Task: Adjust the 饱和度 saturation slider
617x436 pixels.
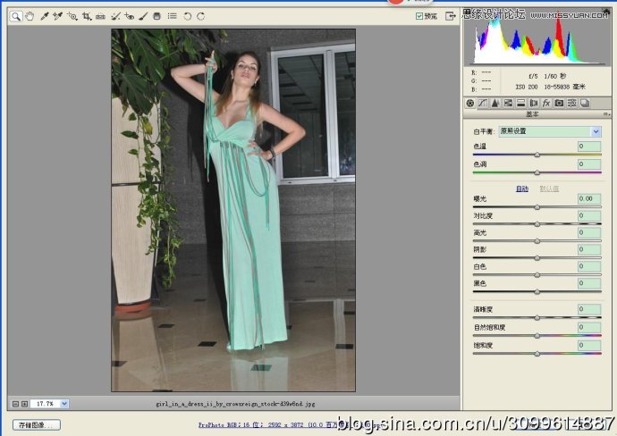Action: pos(537,354)
